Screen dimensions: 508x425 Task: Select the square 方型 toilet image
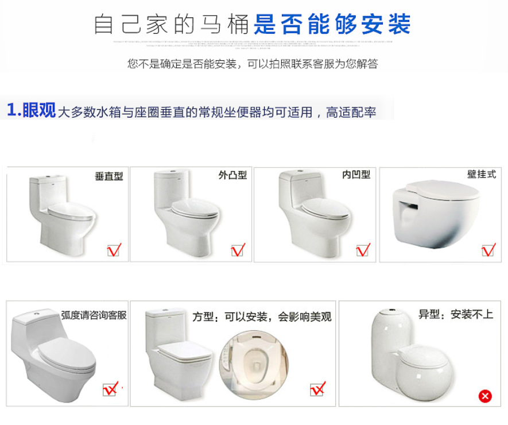(179, 354)
